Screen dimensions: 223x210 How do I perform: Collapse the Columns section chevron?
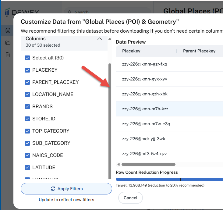[100, 39]
